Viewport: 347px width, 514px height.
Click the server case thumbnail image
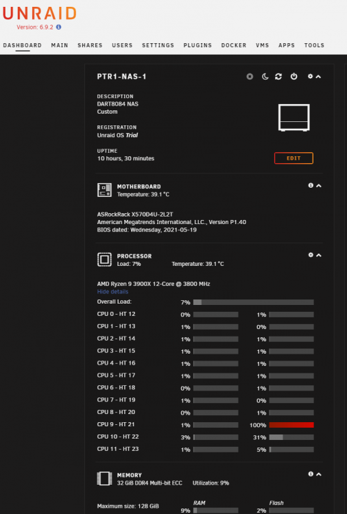(x=294, y=118)
